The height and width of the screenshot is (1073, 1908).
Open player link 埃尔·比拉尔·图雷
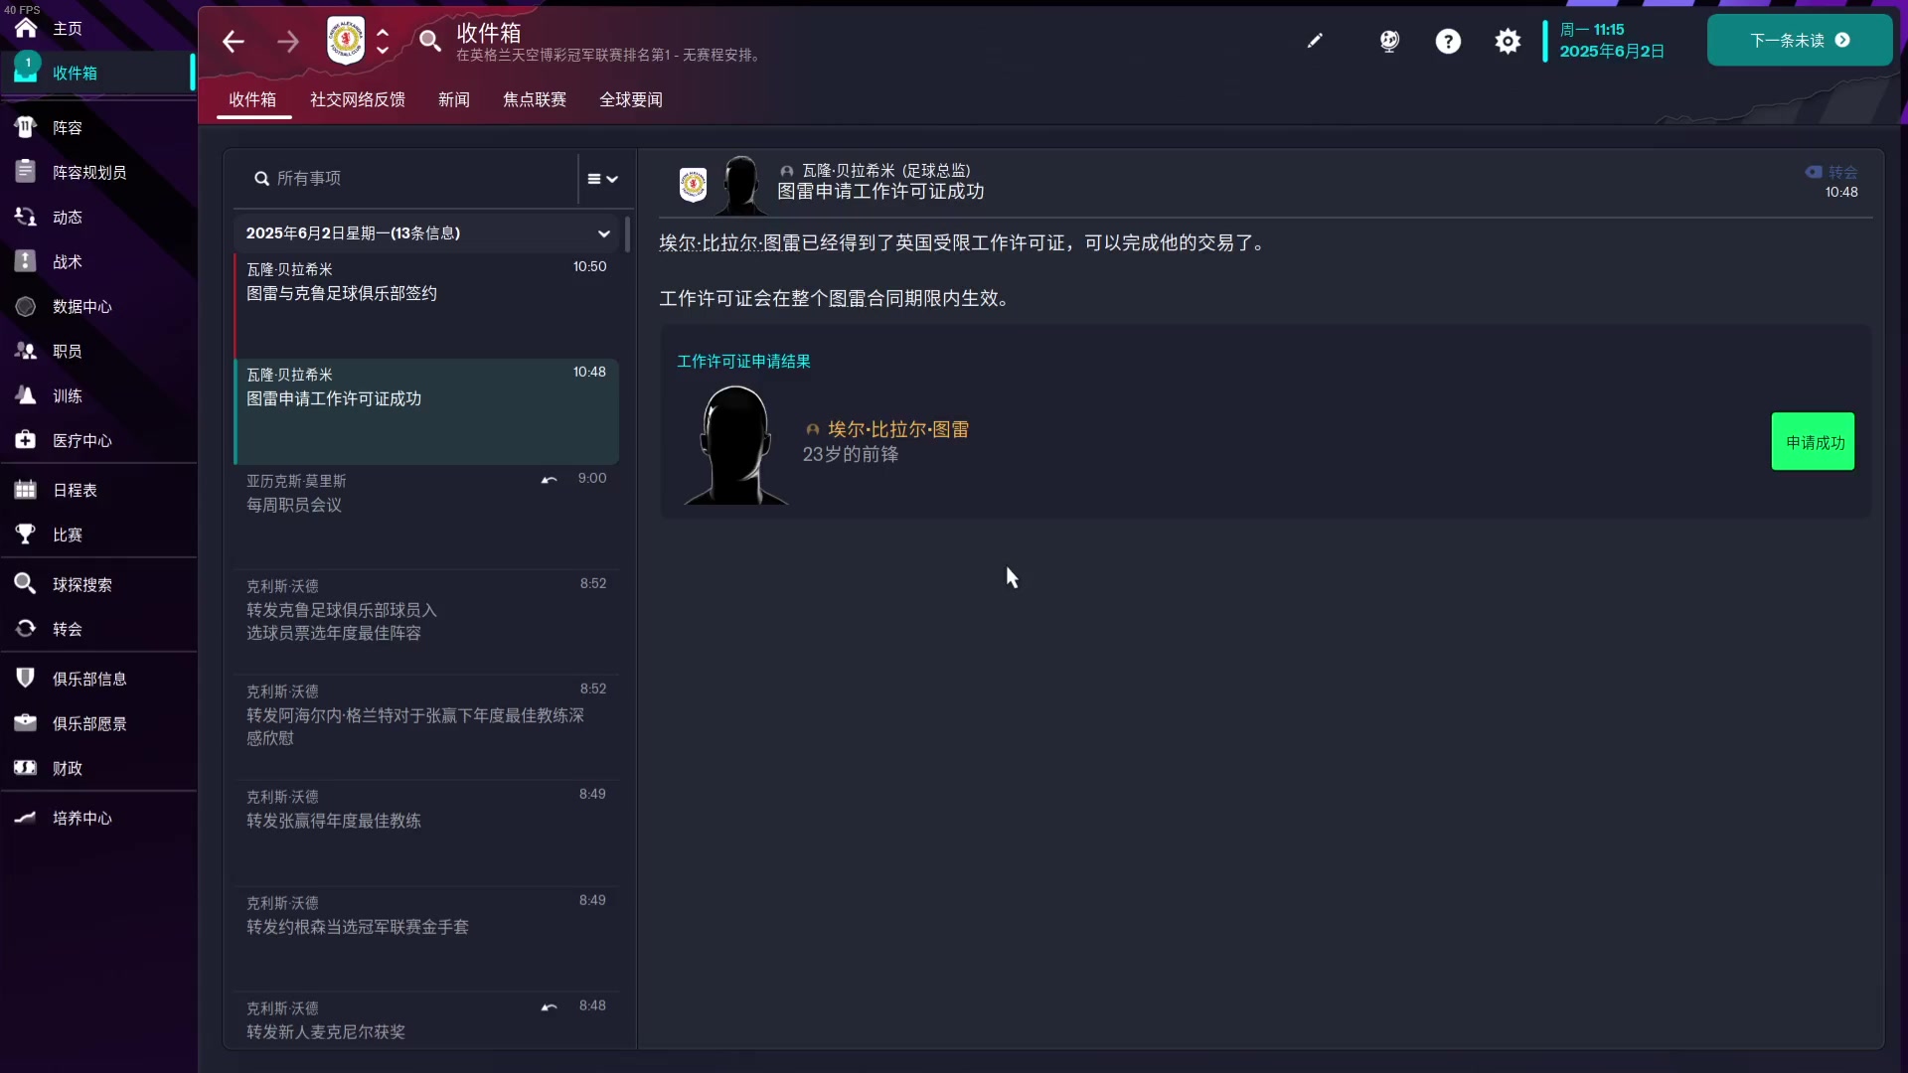(x=898, y=429)
